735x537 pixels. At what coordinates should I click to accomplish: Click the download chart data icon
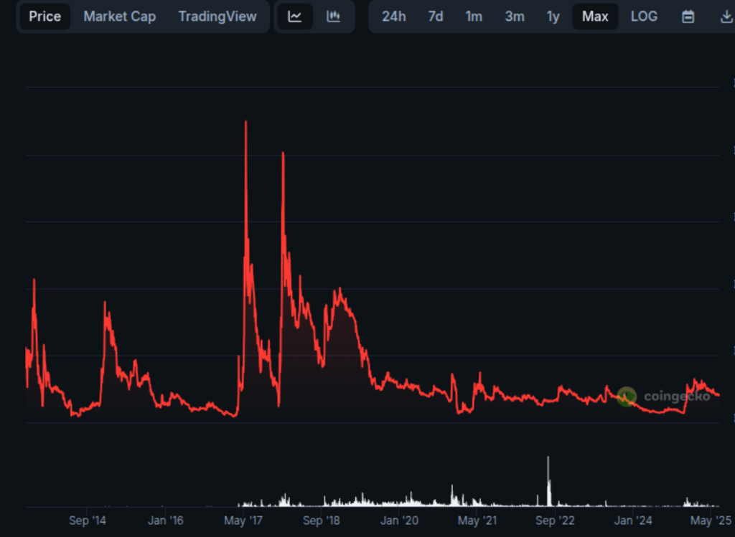(725, 16)
